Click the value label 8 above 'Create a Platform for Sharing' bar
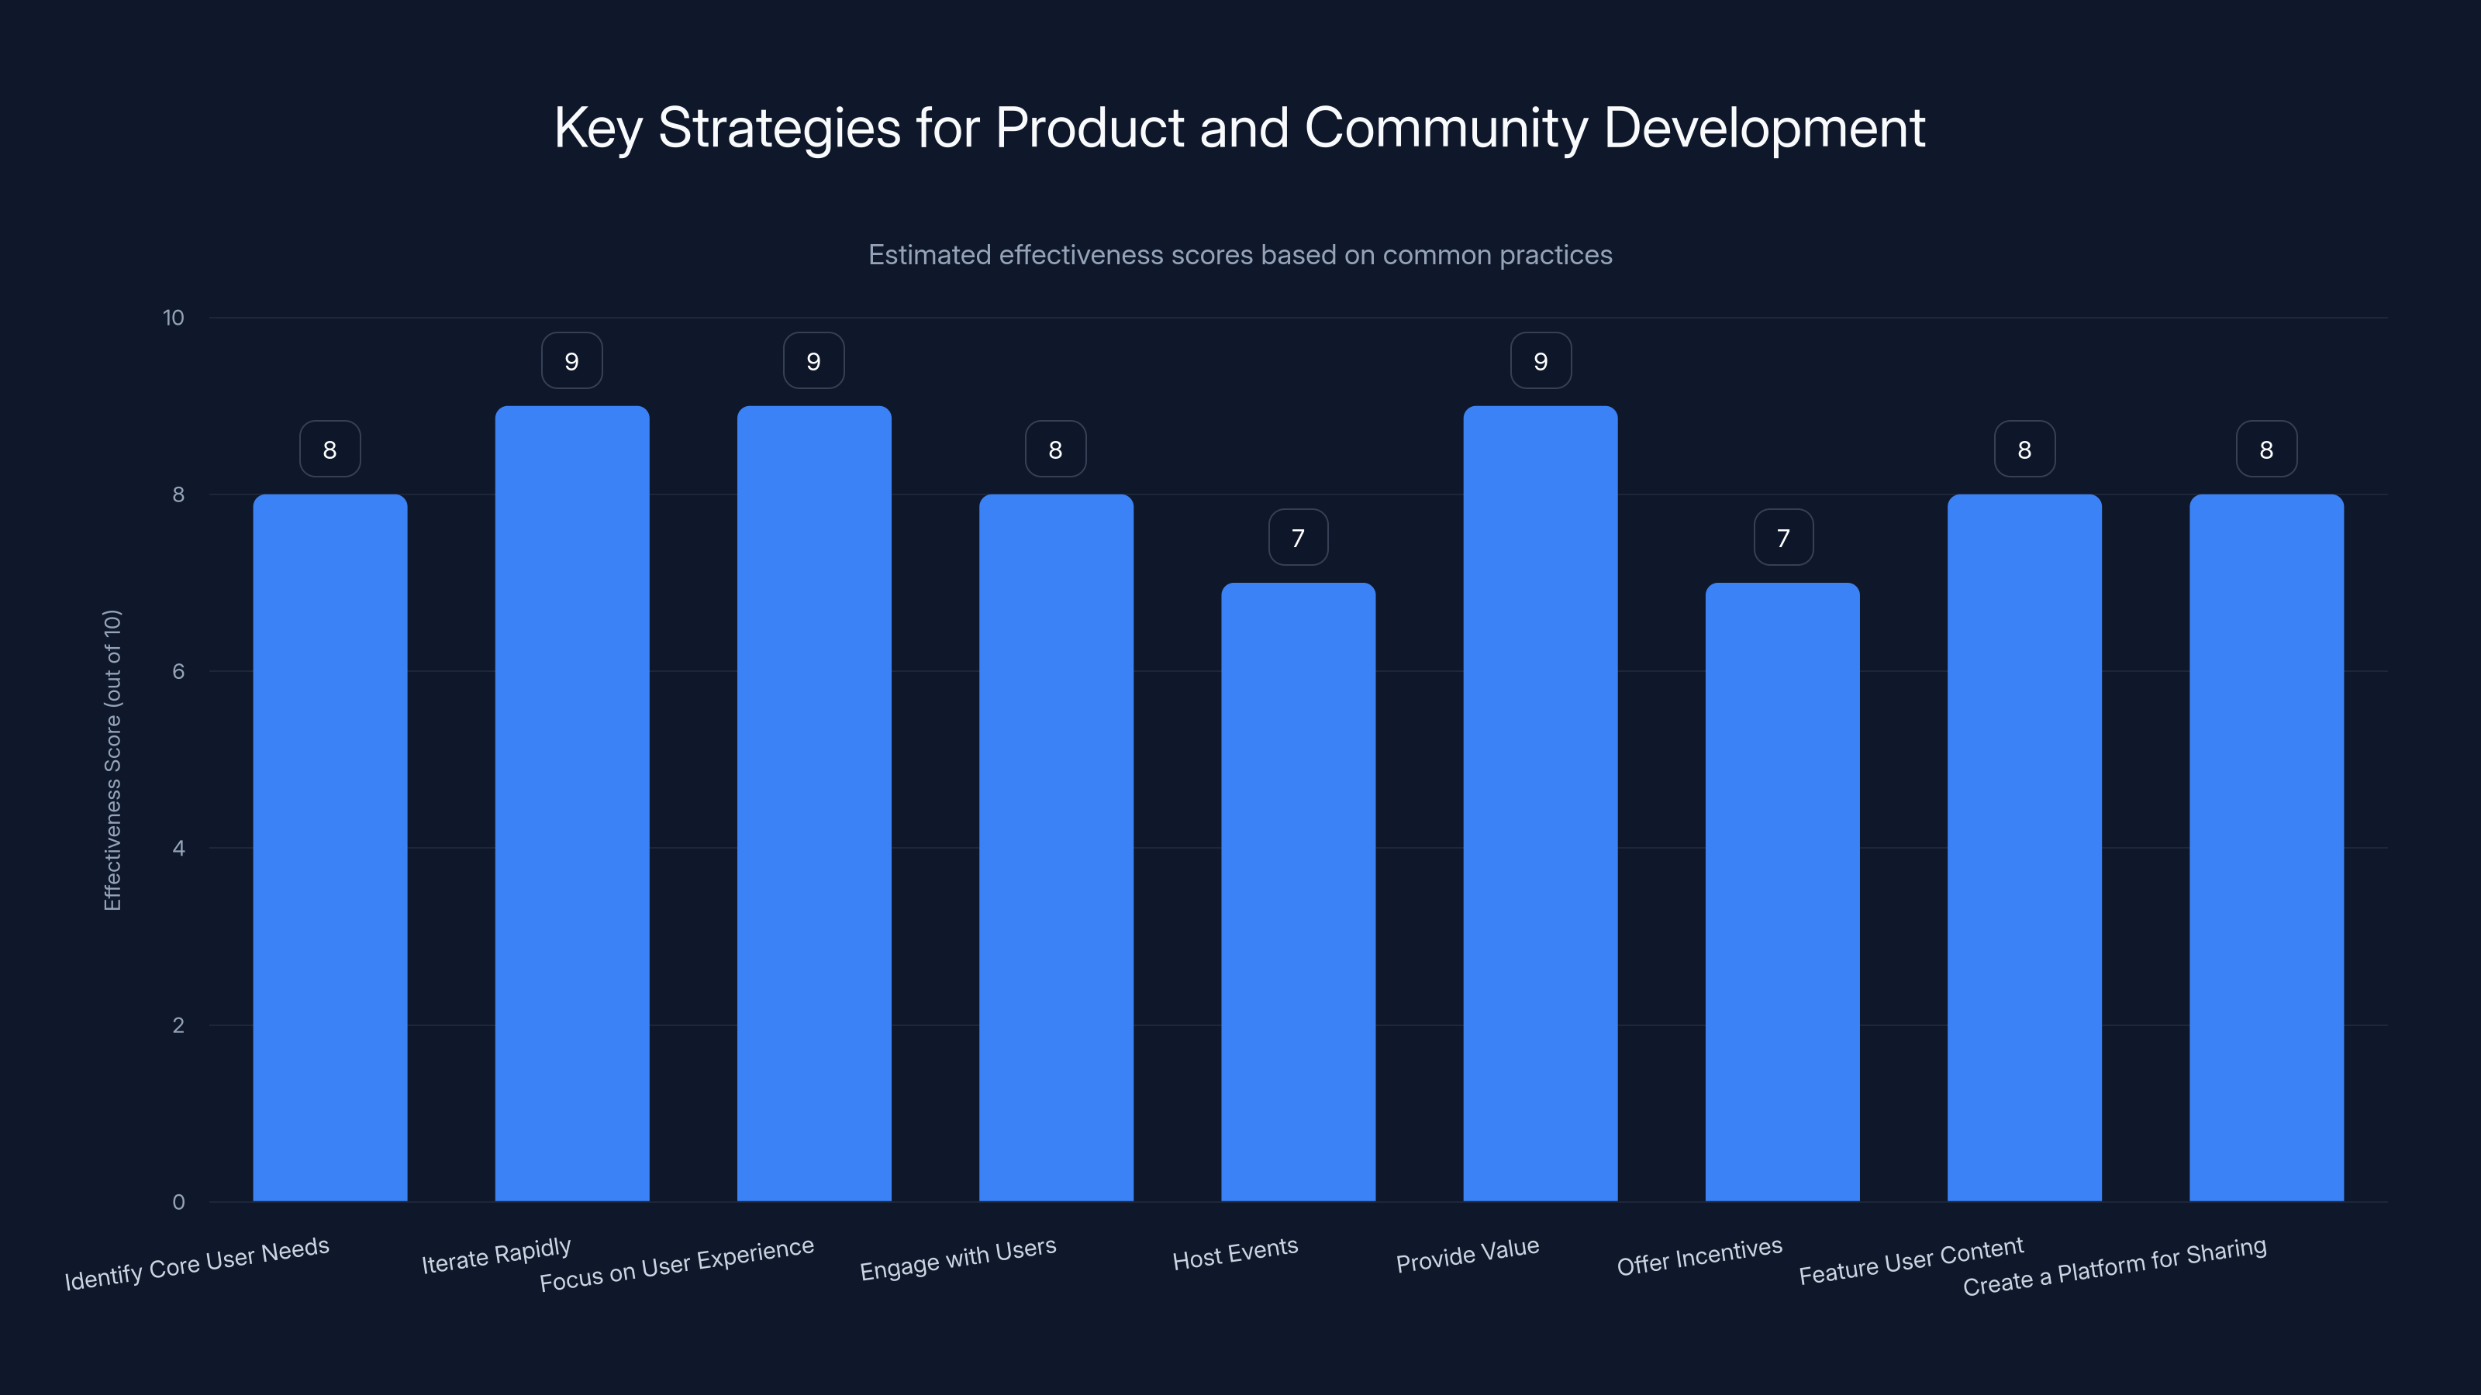This screenshot has width=2481, height=1395. pos(2266,449)
